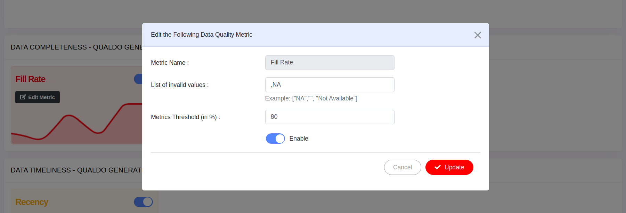
Task: Click the Enable label beside the switch
Action: pyautogui.click(x=299, y=139)
